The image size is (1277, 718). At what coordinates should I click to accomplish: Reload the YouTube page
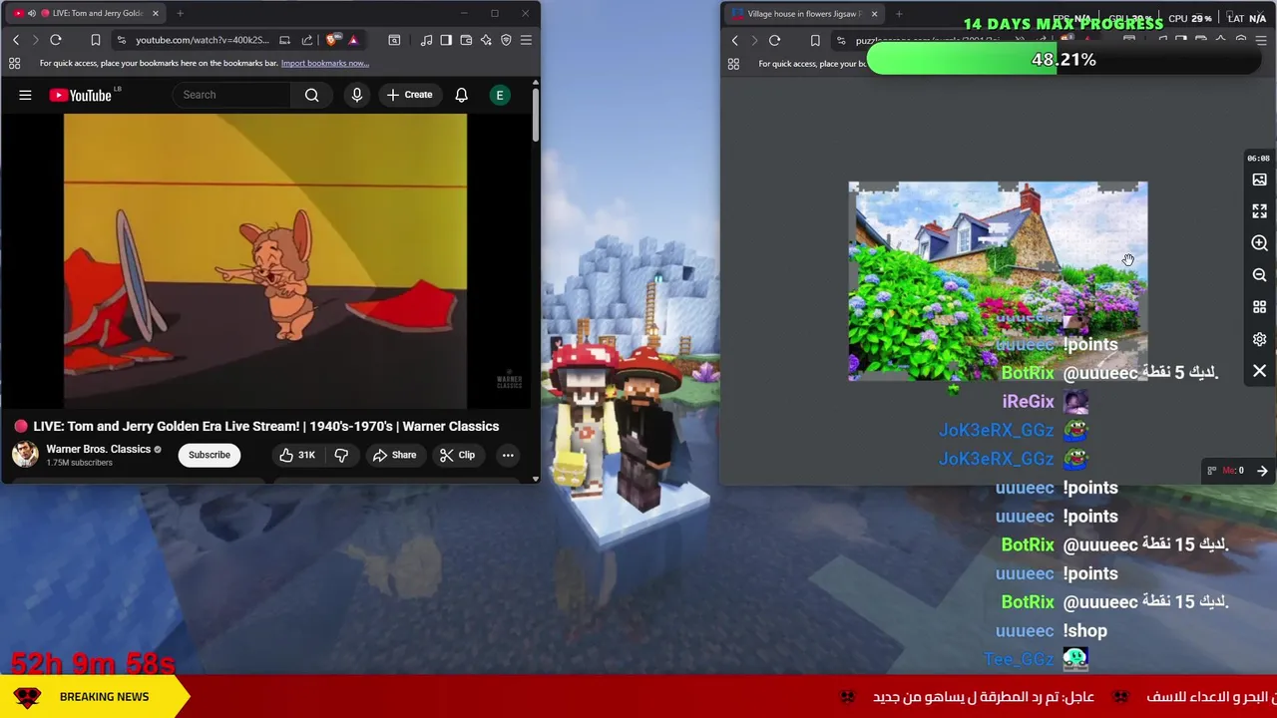click(56, 40)
